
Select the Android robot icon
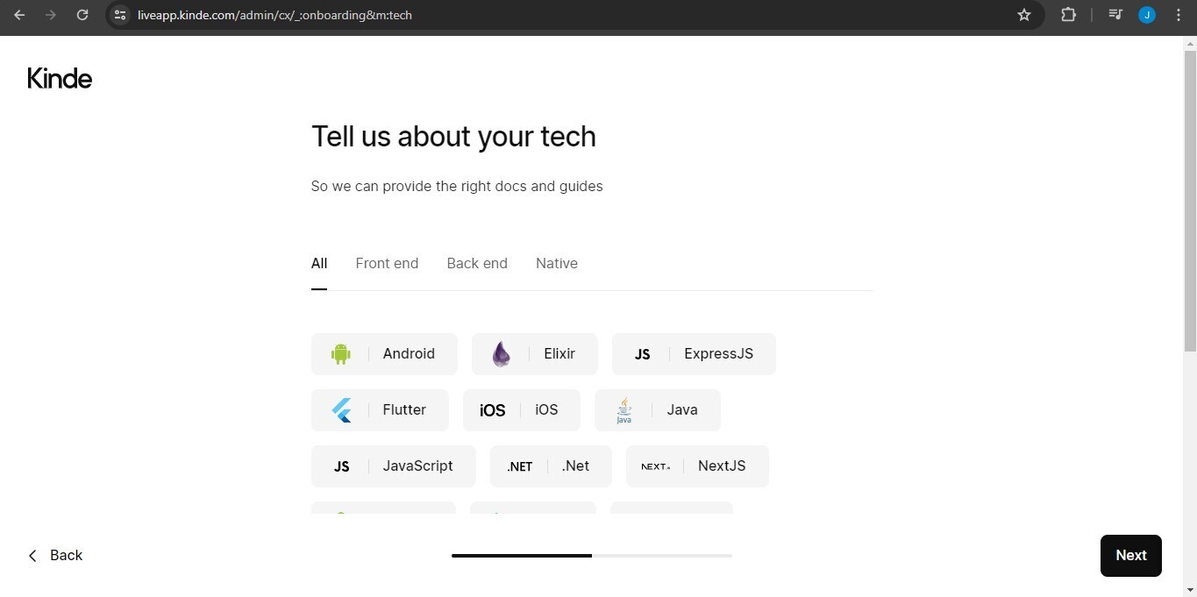(x=341, y=354)
